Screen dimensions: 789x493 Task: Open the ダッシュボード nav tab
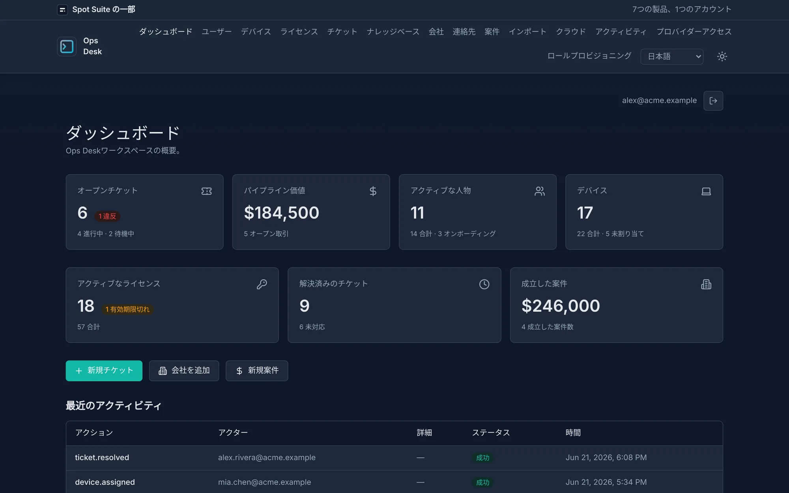(x=166, y=32)
